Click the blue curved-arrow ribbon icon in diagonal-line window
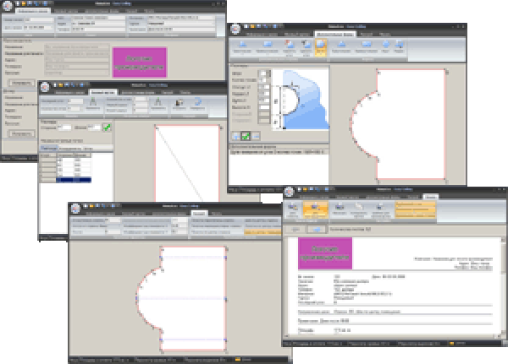 click(197, 105)
